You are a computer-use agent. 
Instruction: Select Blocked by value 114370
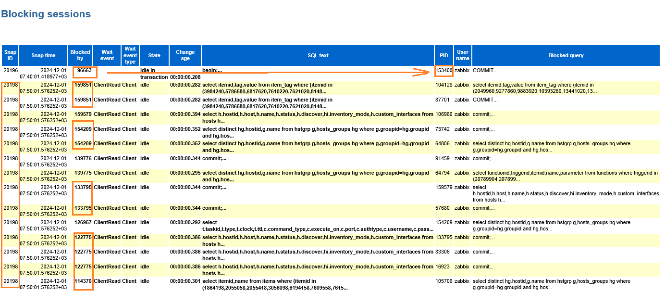point(83,281)
